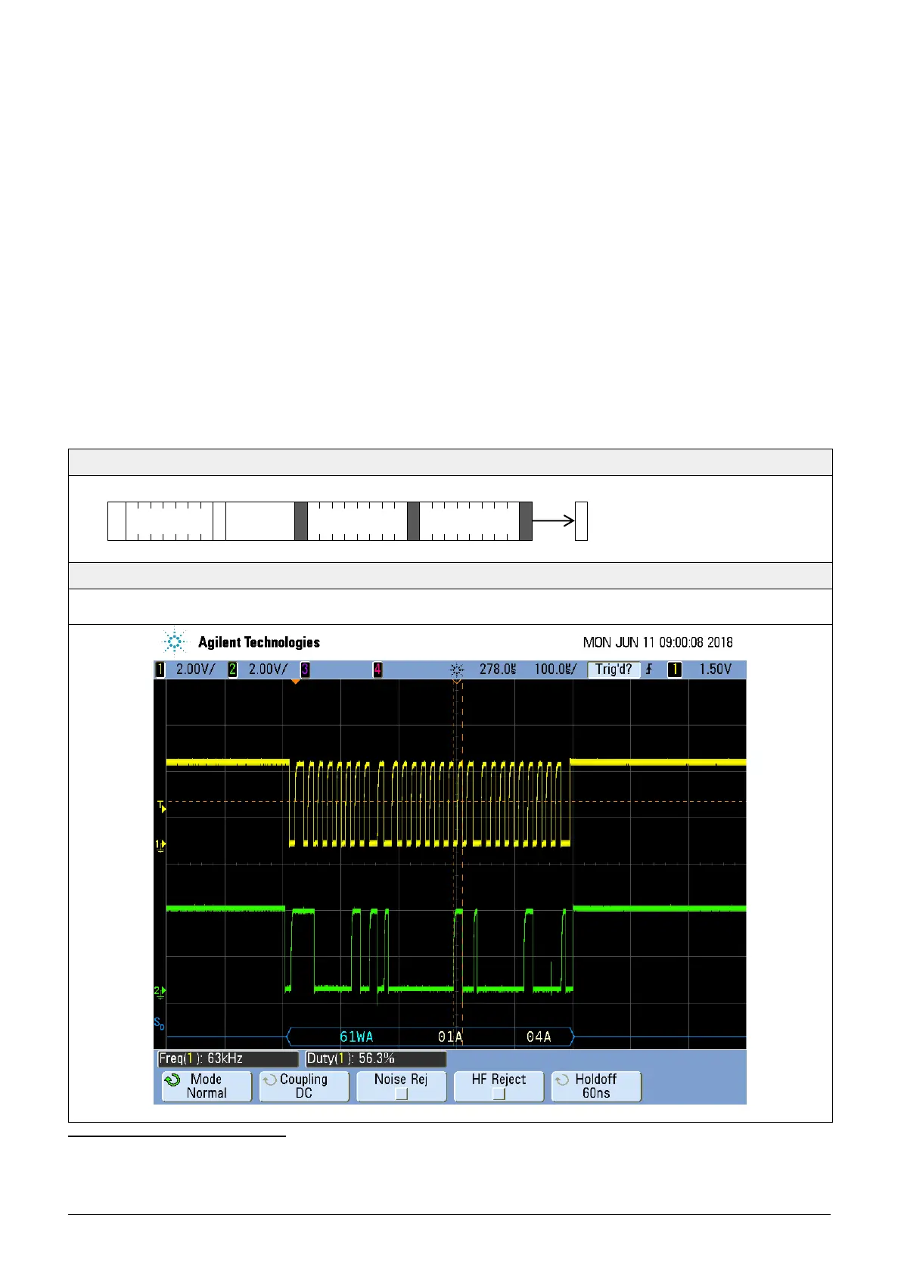The image size is (901, 1274).
Task: Click the rising edge trigger slope icon
Action: [649, 670]
